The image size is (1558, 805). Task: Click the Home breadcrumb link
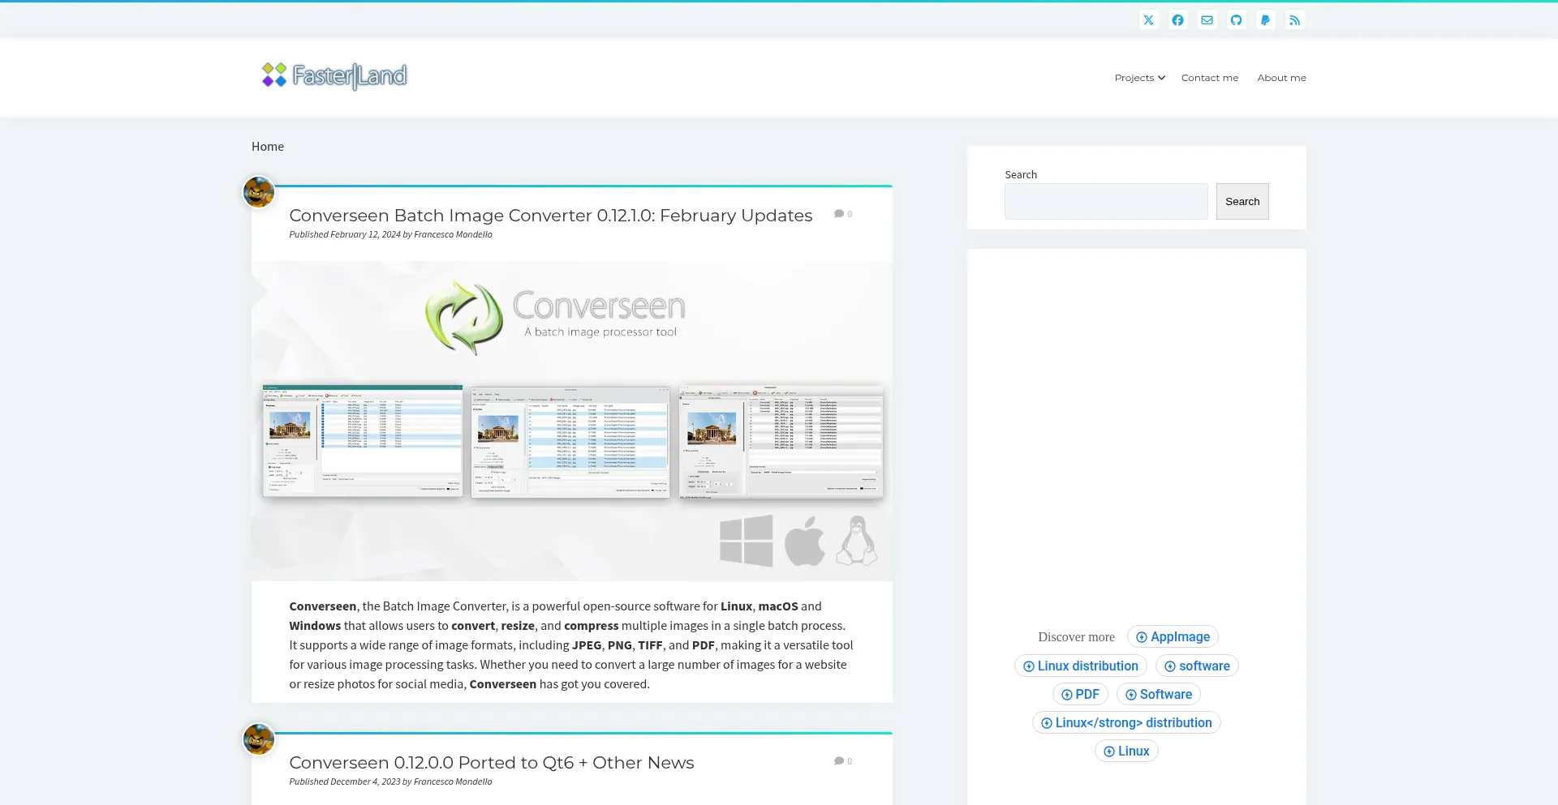click(267, 147)
